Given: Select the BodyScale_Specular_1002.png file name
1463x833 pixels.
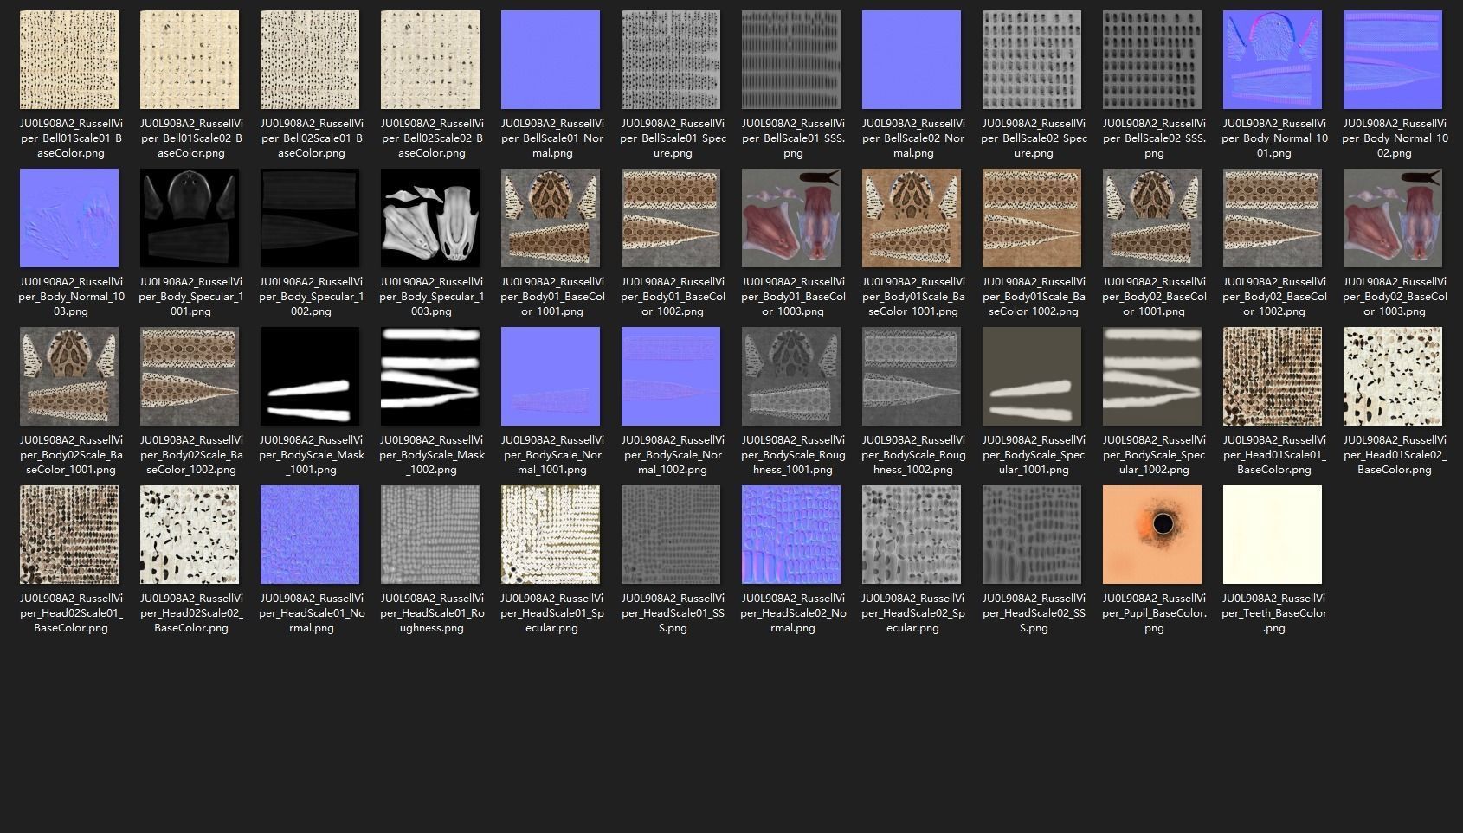Looking at the screenshot, I should (x=1152, y=455).
